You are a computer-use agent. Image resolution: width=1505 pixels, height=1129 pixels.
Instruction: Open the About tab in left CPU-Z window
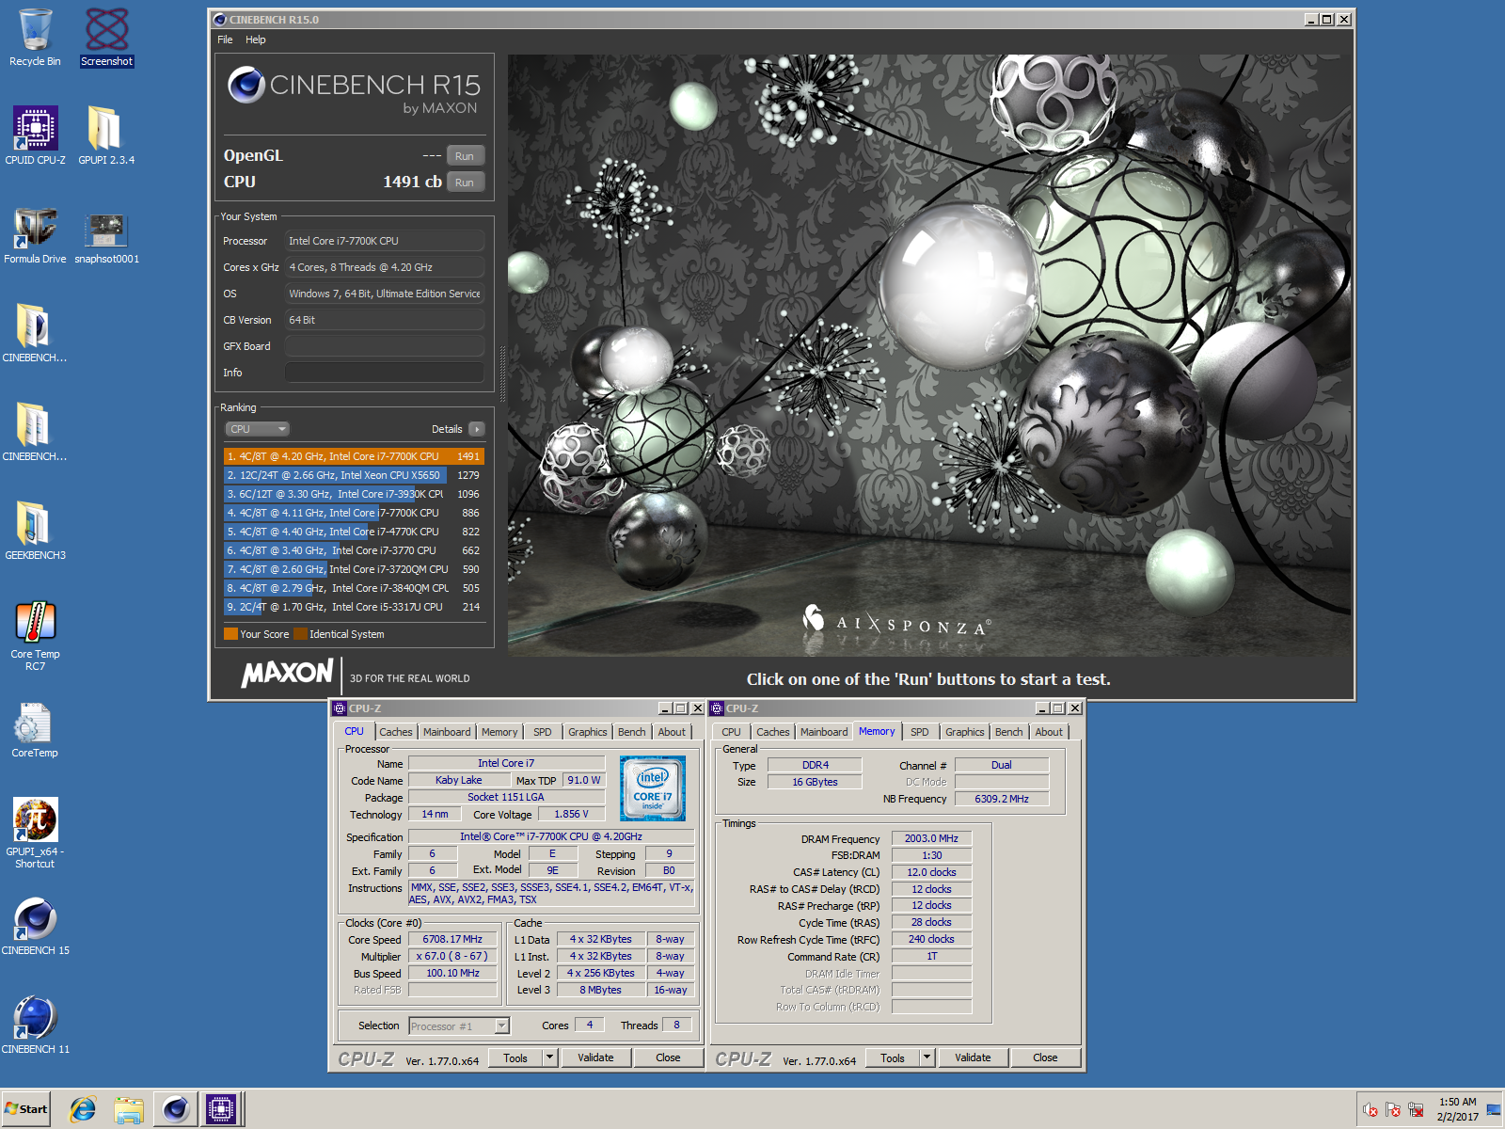[x=672, y=732]
